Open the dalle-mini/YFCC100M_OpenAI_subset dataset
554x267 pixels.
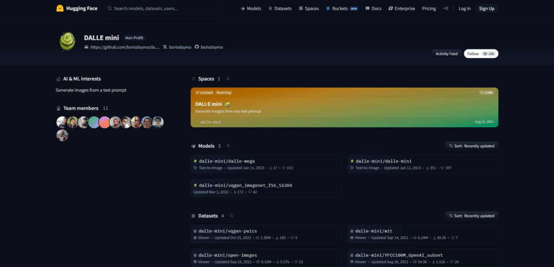click(423, 258)
